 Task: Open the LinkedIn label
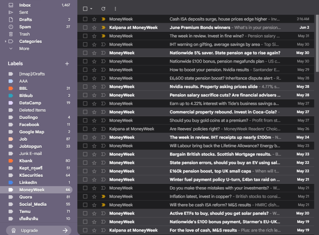click(x=36, y=182)
